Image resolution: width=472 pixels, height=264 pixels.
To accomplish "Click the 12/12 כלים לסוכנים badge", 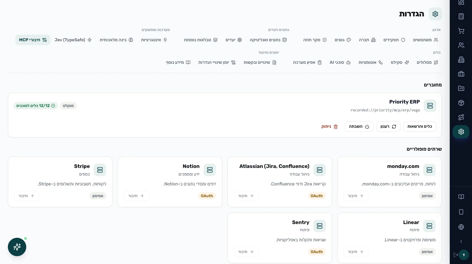I will click(x=36, y=106).
